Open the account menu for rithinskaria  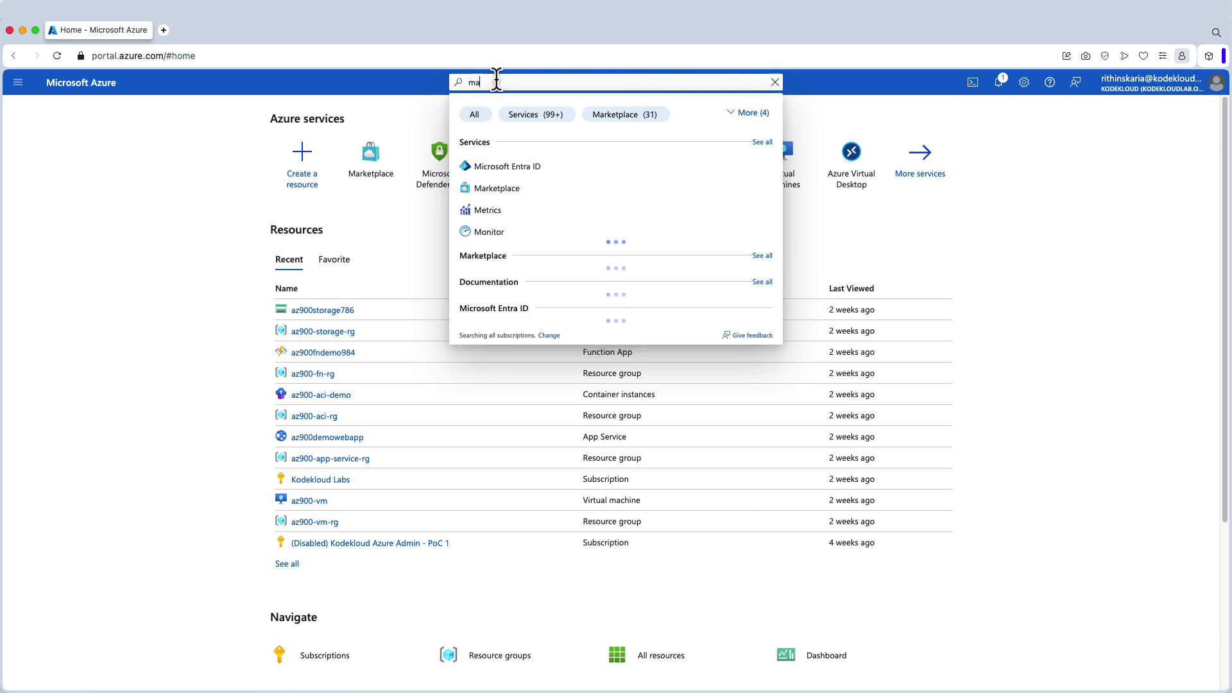point(1160,82)
